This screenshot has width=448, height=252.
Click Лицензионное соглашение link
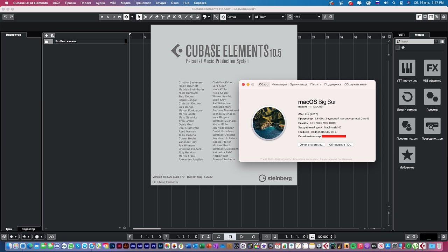(336, 159)
